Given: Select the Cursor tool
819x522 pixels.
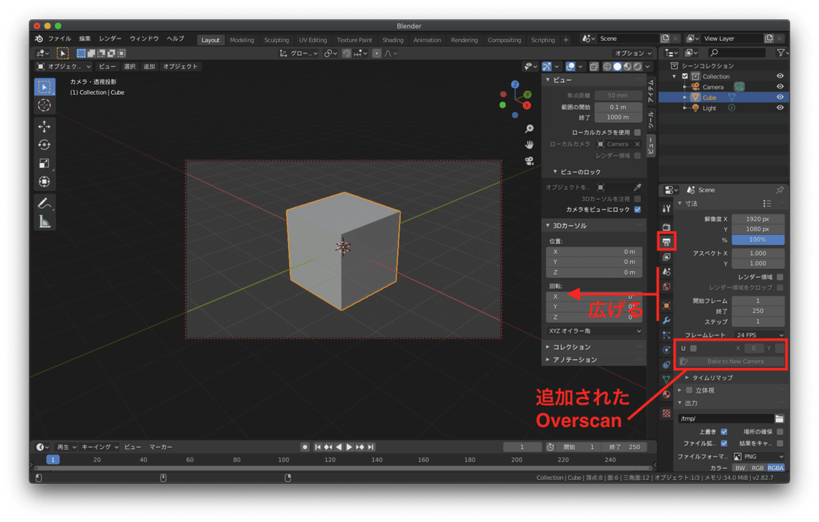Looking at the screenshot, I should tap(45, 104).
